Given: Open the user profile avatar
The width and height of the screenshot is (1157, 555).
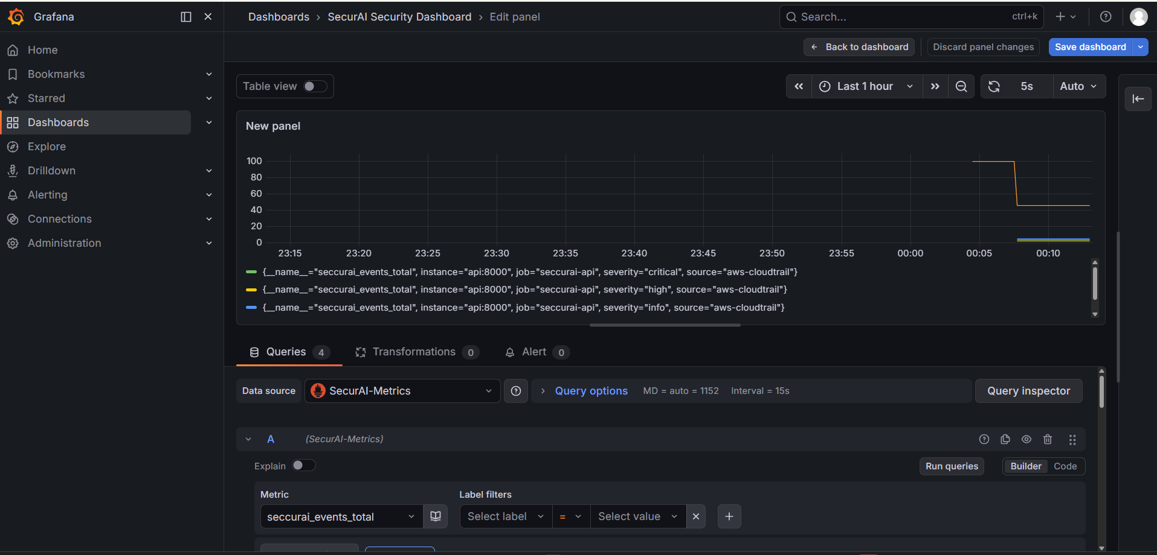Looking at the screenshot, I should click(x=1138, y=17).
